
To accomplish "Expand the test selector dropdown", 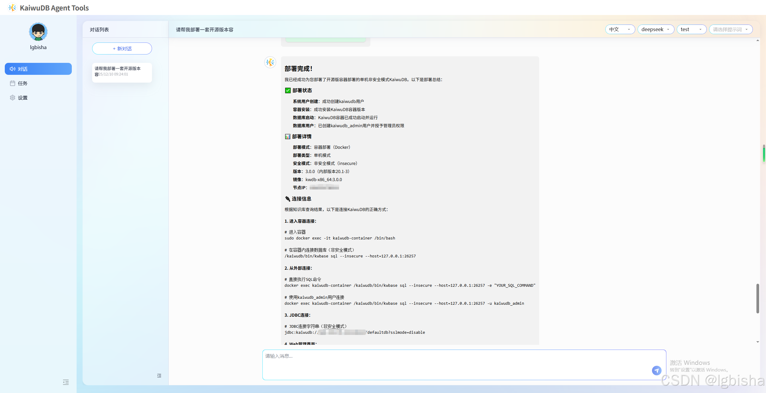I will (691, 29).
